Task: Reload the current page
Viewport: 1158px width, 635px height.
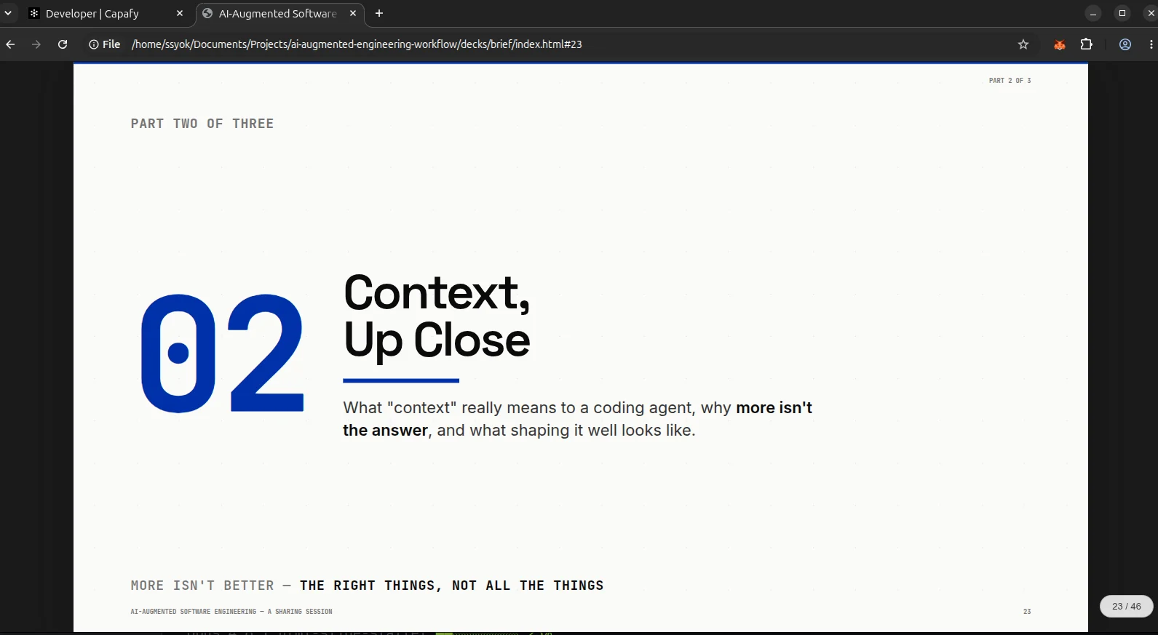Action: (63, 44)
